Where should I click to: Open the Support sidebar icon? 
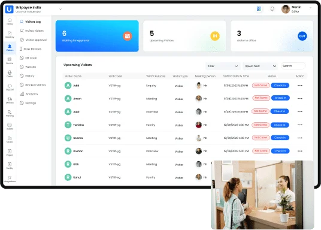10,87
